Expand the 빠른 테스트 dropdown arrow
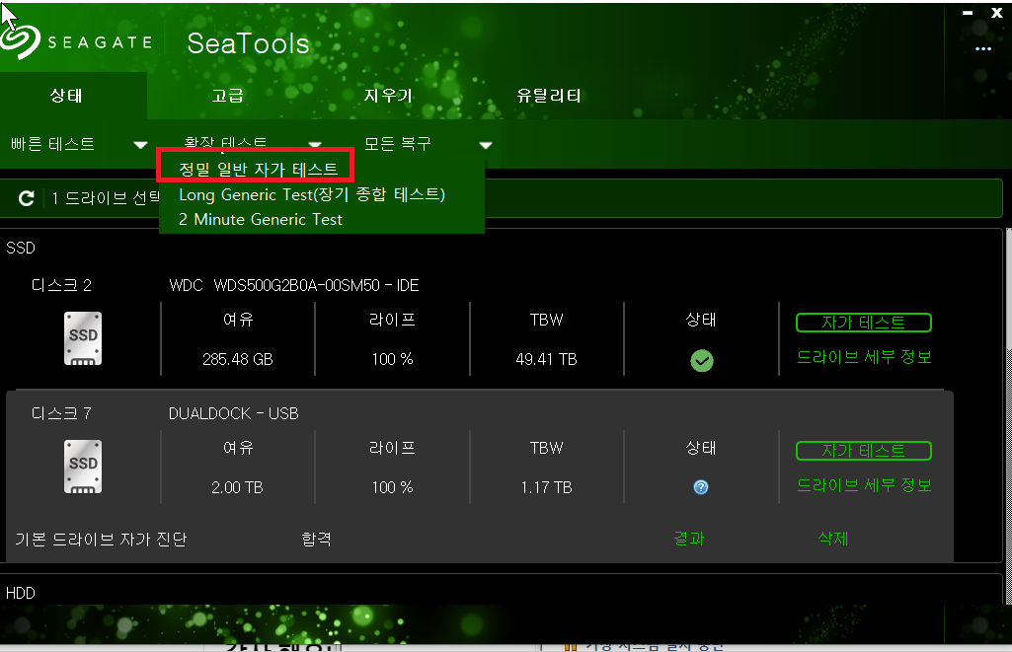Image resolution: width=1012 pixels, height=652 pixels. [141, 145]
